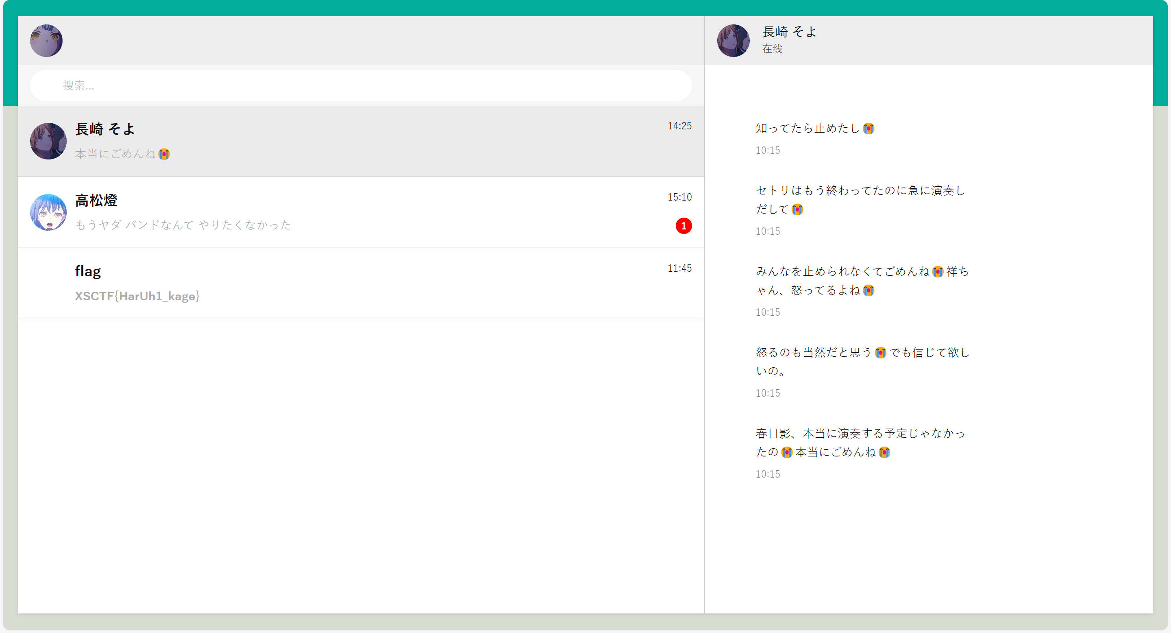Open the 高松燈 conversation

pyautogui.click(x=361, y=212)
